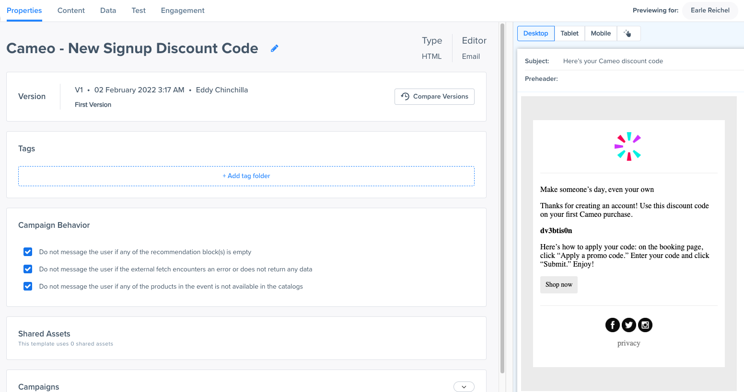Toggle recommendation block(s) is empty checkbox

click(x=28, y=252)
